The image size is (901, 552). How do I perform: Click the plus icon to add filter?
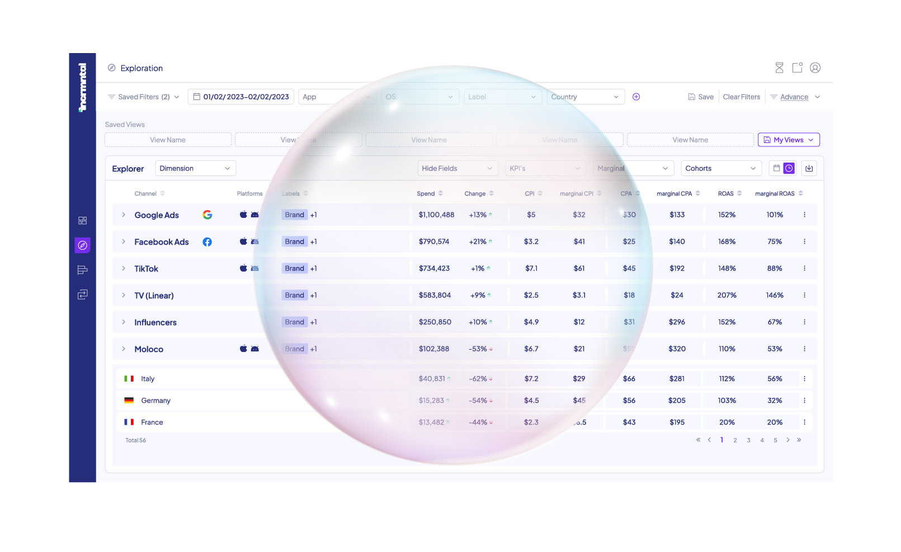pyautogui.click(x=636, y=97)
